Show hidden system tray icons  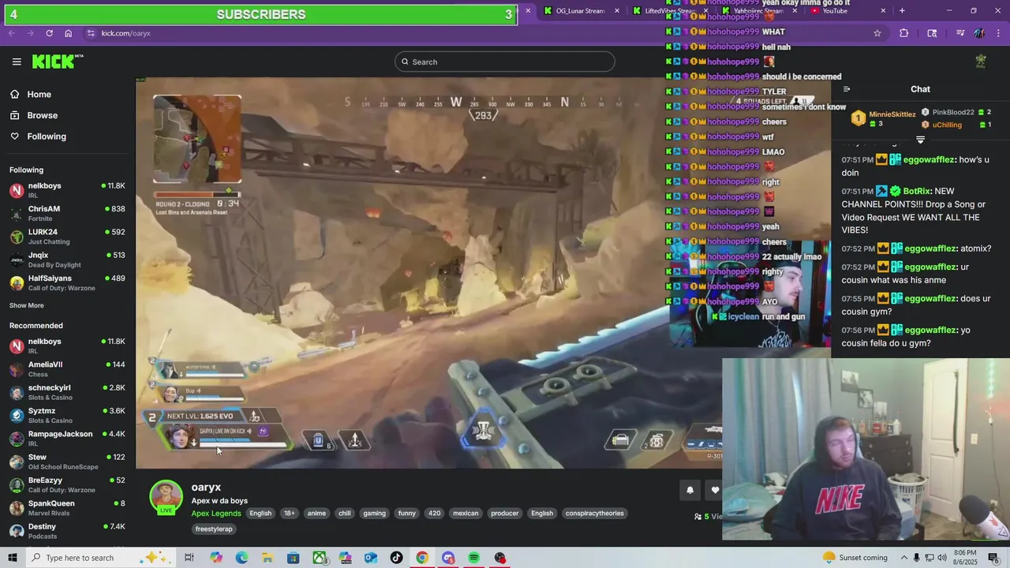pyautogui.click(x=904, y=558)
